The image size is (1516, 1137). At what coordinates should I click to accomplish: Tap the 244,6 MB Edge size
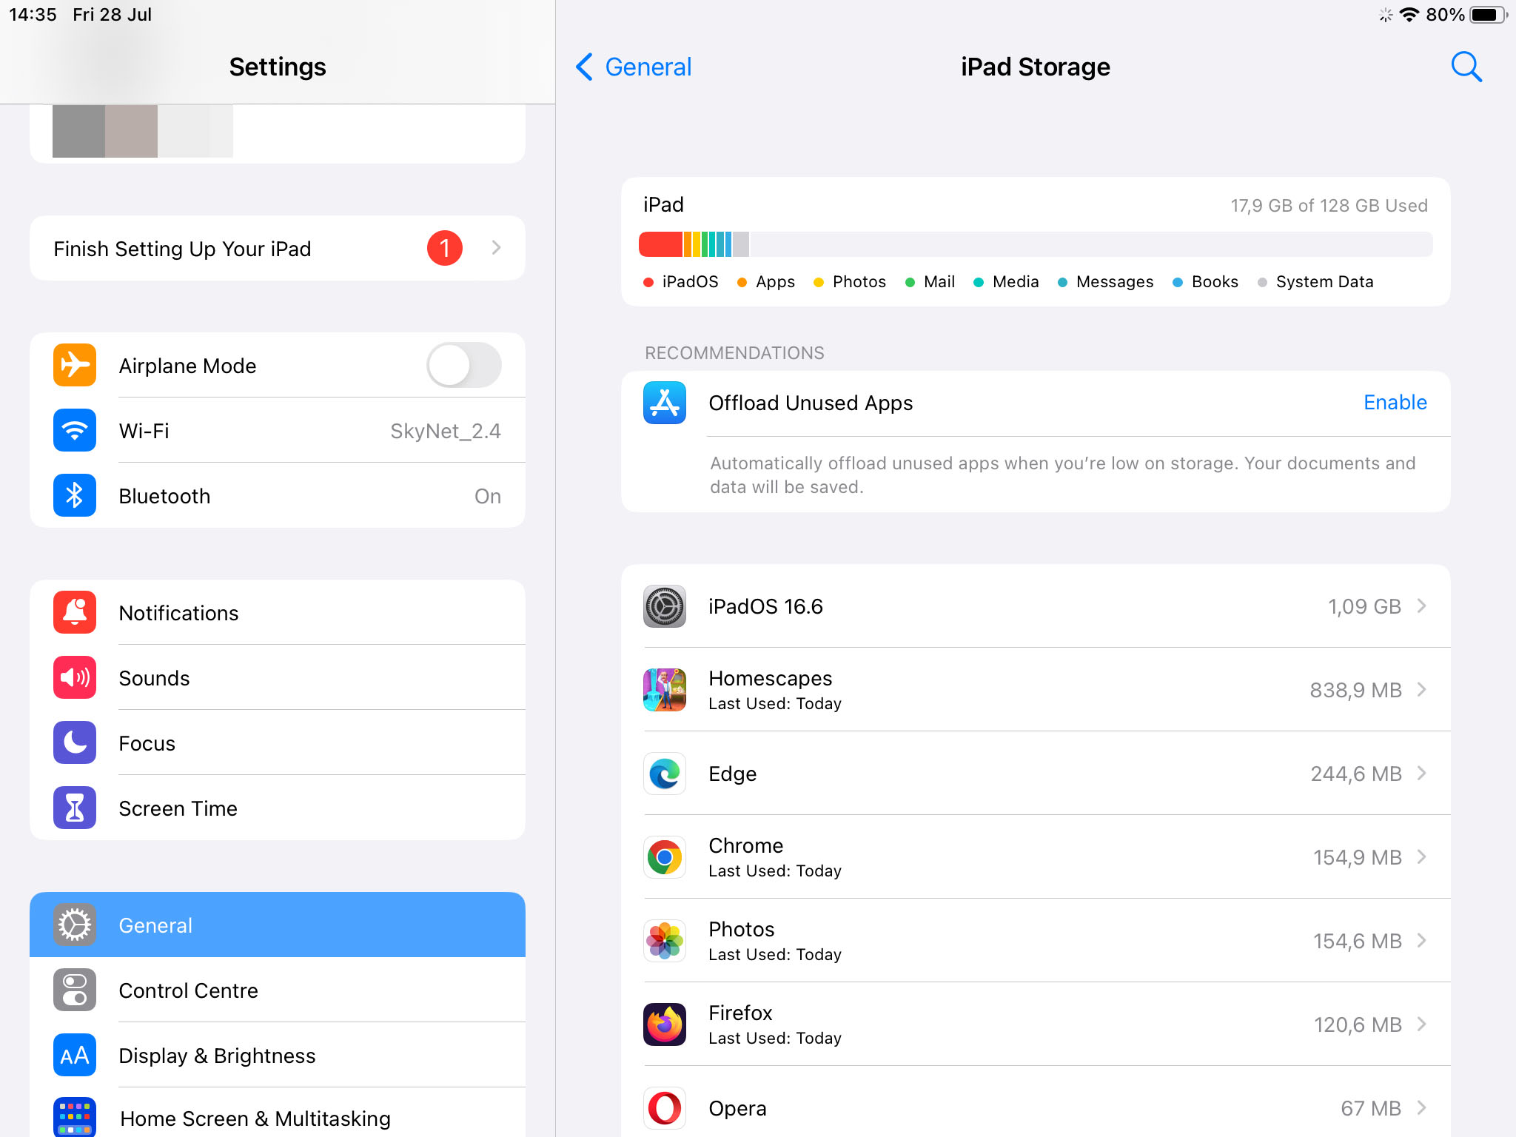(1356, 774)
